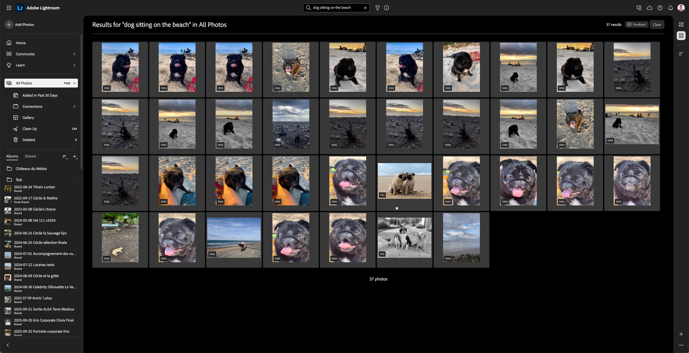The height and width of the screenshot is (353, 689).
Task: Open the sort albums icon
Action: pyautogui.click(x=65, y=157)
